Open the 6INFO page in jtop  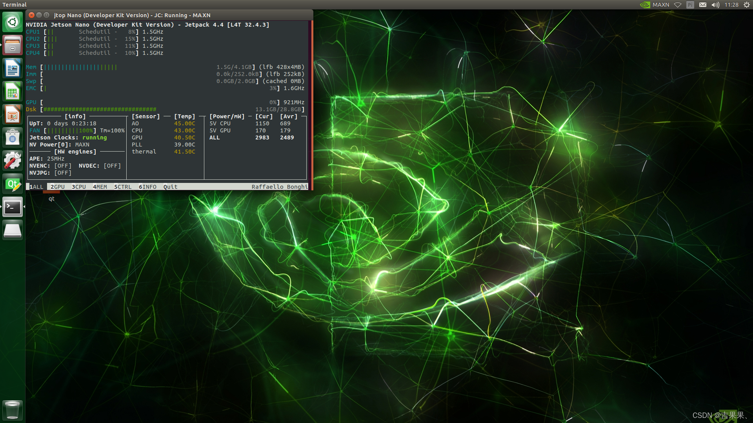coord(147,187)
